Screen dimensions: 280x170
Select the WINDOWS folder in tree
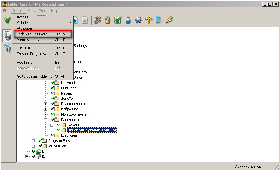58,146
